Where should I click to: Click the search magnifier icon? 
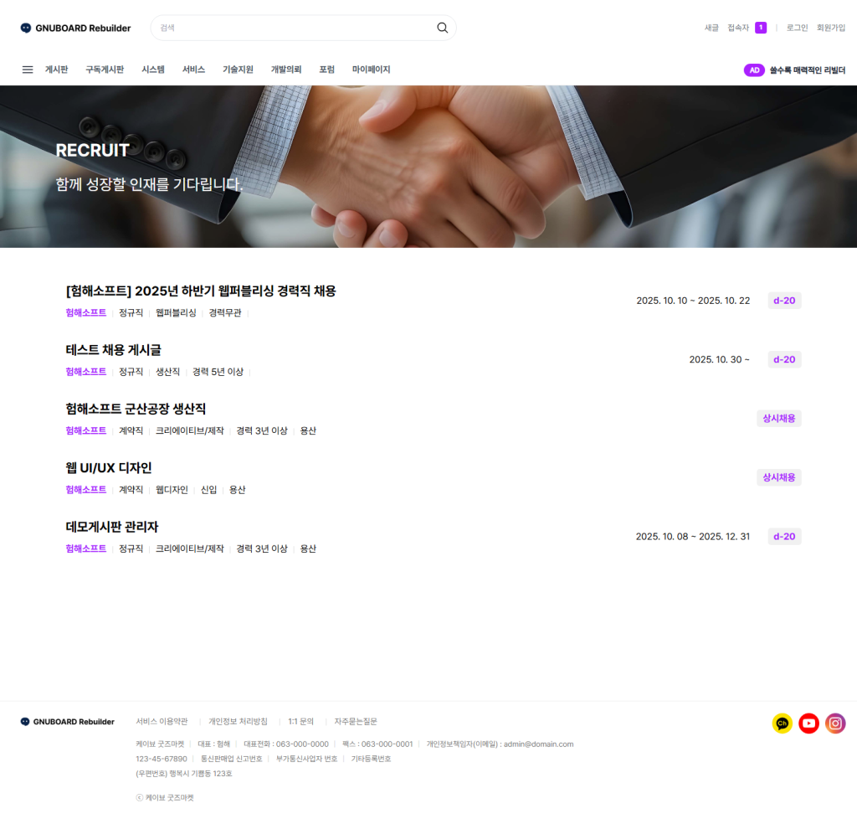coord(442,28)
